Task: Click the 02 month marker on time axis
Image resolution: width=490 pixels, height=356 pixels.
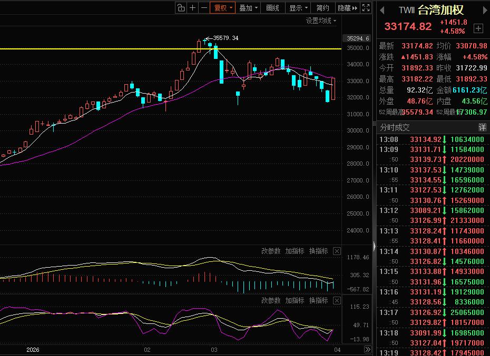Action: (147, 350)
